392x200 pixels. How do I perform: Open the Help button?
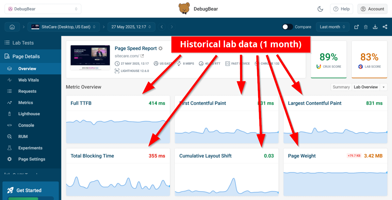341,9
